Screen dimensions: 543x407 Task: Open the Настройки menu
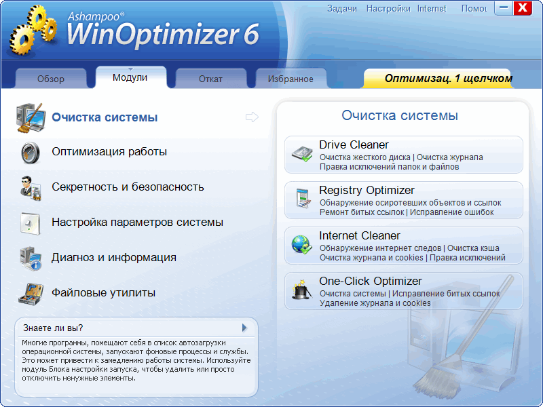click(x=388, y=8)
